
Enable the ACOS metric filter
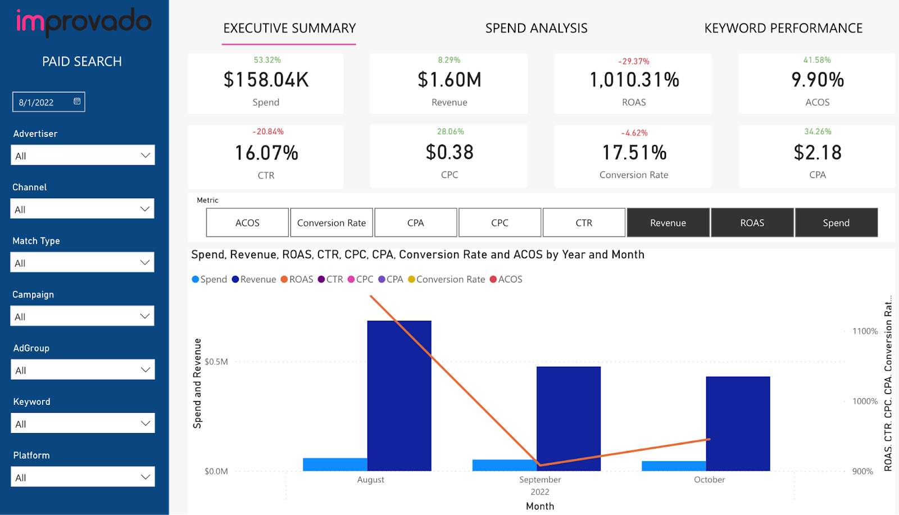[x=247, y=222]
